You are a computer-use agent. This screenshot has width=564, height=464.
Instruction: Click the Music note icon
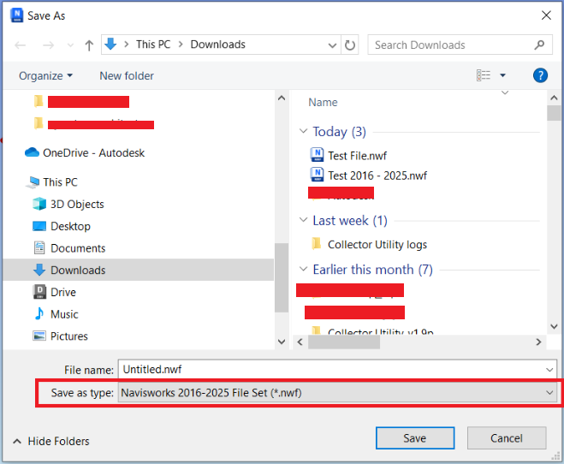(x=39, y=313)
